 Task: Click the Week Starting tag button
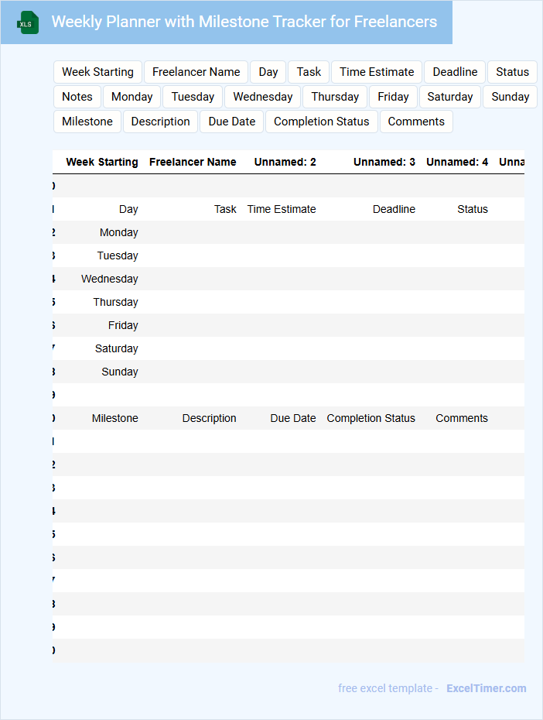click(97, 72)
